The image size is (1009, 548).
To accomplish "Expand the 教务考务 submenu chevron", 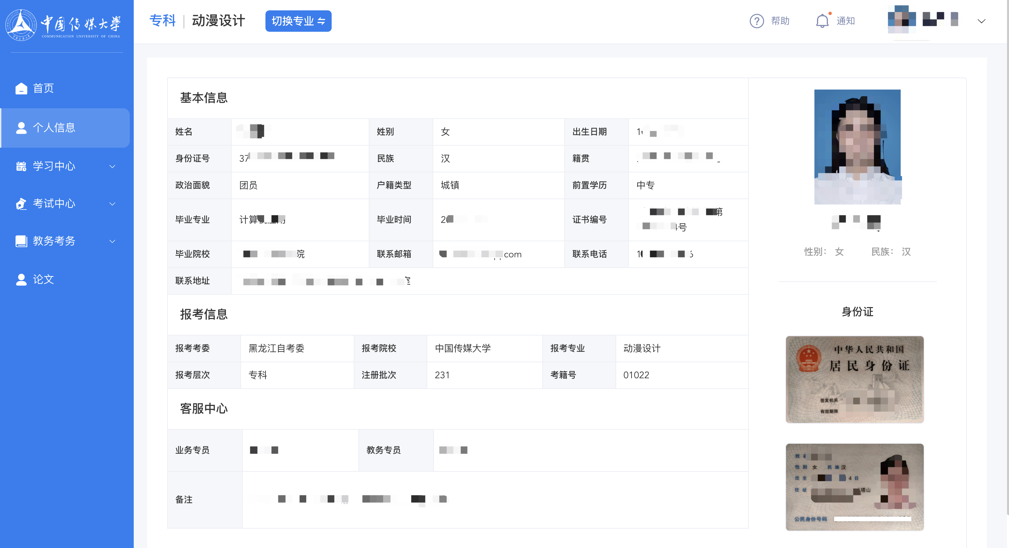I will coord(112,241).
